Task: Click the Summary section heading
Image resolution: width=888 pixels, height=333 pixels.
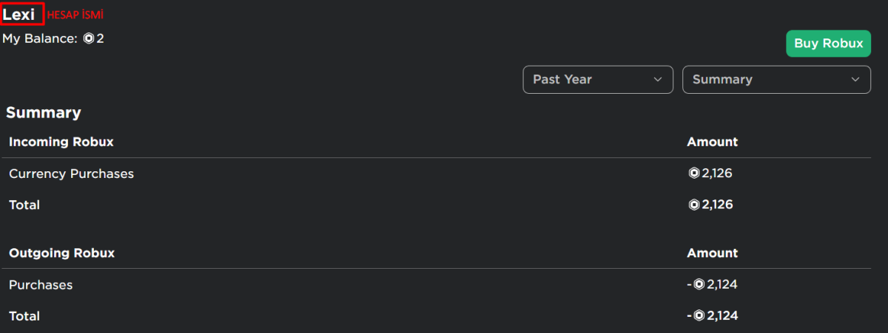Action: 44,113
